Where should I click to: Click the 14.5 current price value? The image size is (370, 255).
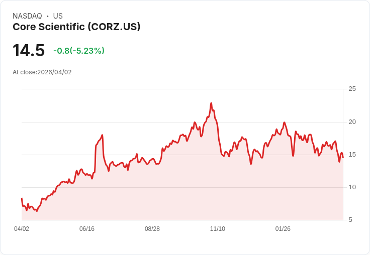(x=29, y=51)
